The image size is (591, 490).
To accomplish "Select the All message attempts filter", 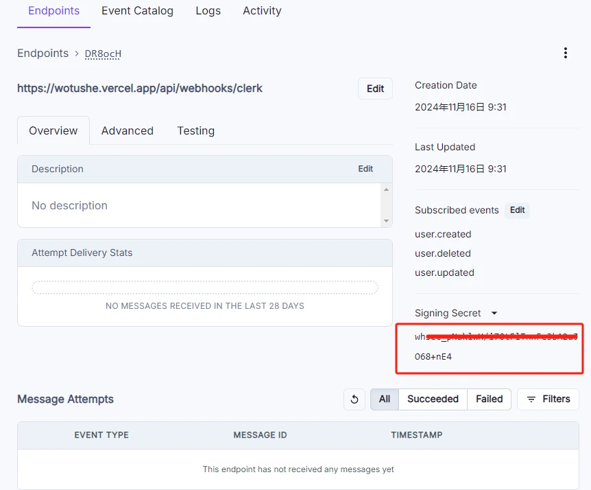I will 385,399.
